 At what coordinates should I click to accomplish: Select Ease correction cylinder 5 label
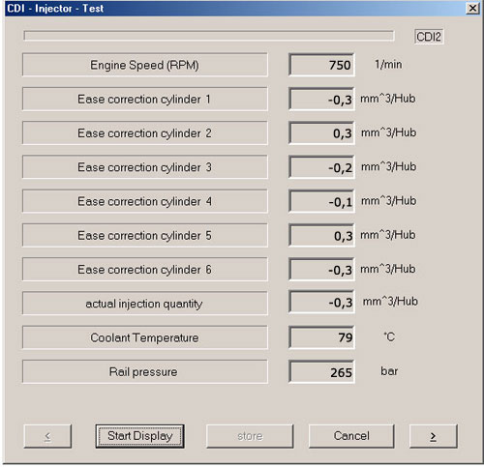point(145,235)
